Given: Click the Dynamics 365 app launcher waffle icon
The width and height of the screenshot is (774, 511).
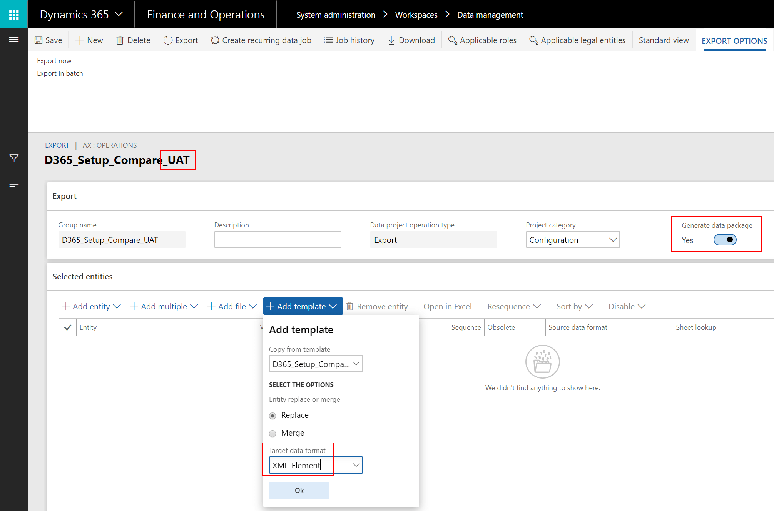Looking at the screenshot, I should (14, 14).
